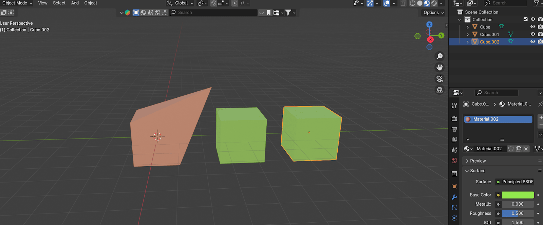Toggle the Collection exclude checkbox
543x225 pixels.
(526, 19)
